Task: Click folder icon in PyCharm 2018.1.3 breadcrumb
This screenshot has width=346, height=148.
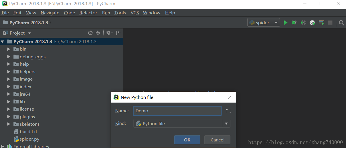Action: (x=5, y=23)
